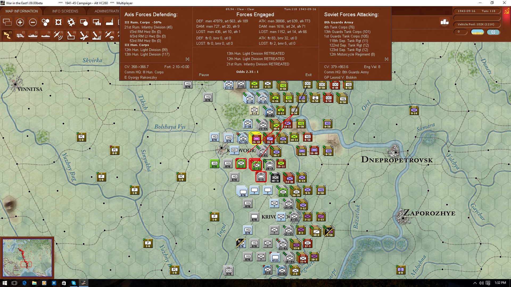
Task: Select the F5 air recon mode
Action: [x=58, y=35]
